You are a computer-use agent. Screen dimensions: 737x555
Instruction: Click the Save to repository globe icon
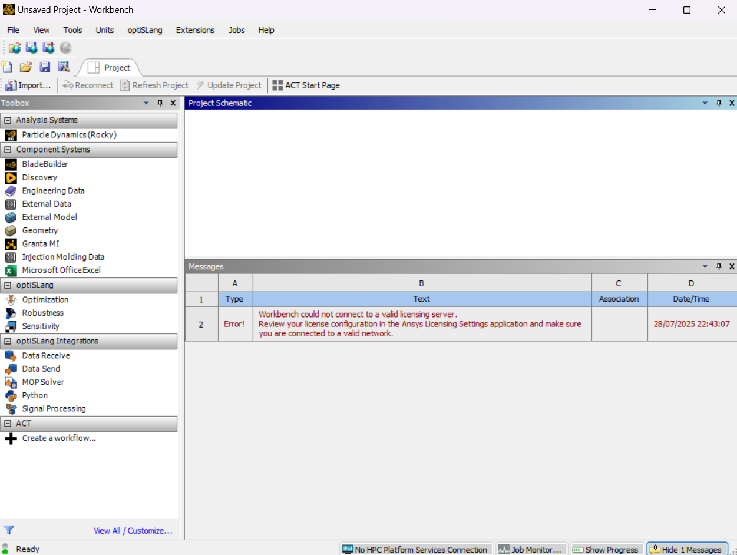[x=32, y=48]
